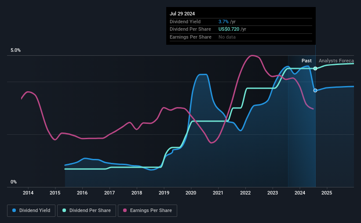This screenshot has height=223, width=361.
Task: Click the 2022 x-axis label
Action: point(245,193)
